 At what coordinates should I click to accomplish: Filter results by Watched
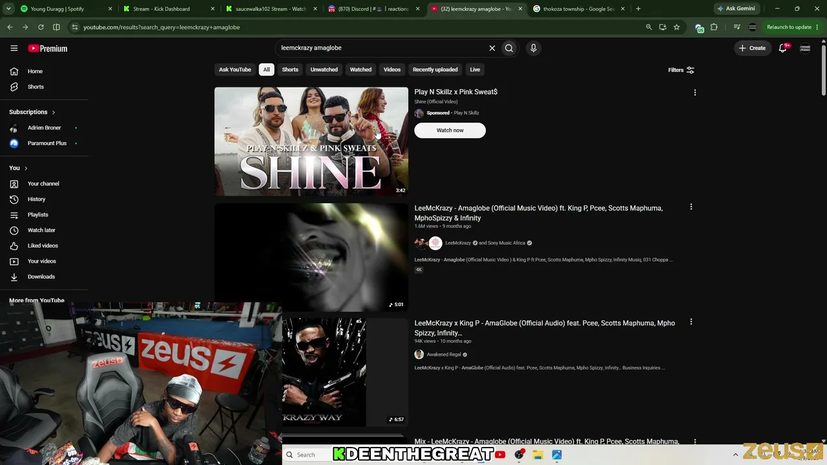click(361, 70)
